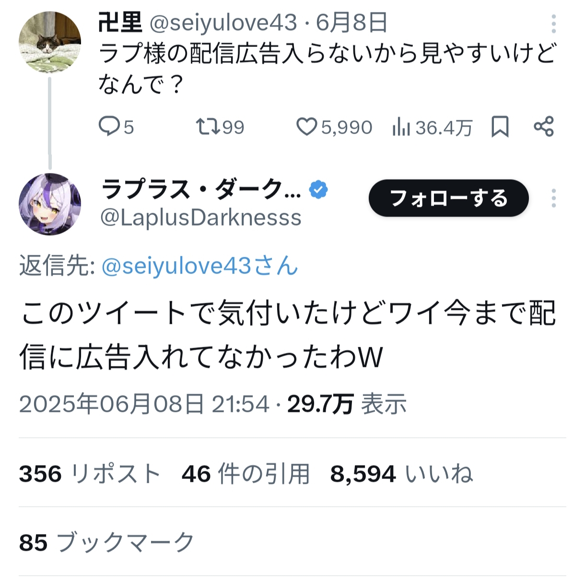Open replies on 卍里's tweet
585x579 pixels.
click(116, 127)
